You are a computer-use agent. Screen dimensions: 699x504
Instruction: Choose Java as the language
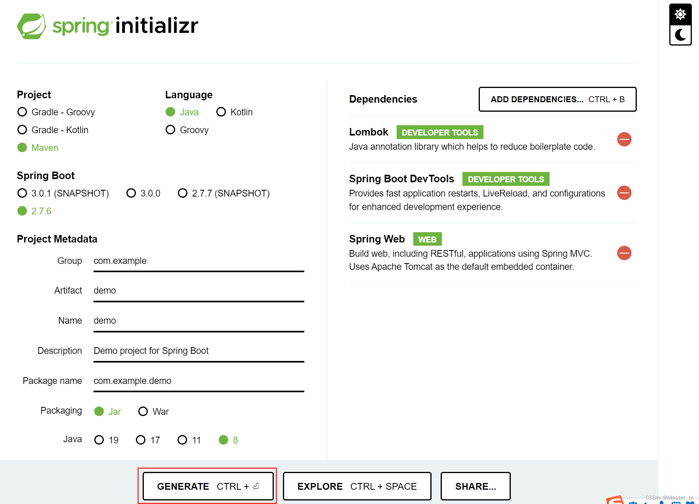(182, 112)
